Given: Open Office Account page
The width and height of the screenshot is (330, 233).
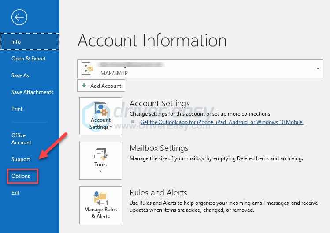Looking at the screenshot, I should coord(21,139).
